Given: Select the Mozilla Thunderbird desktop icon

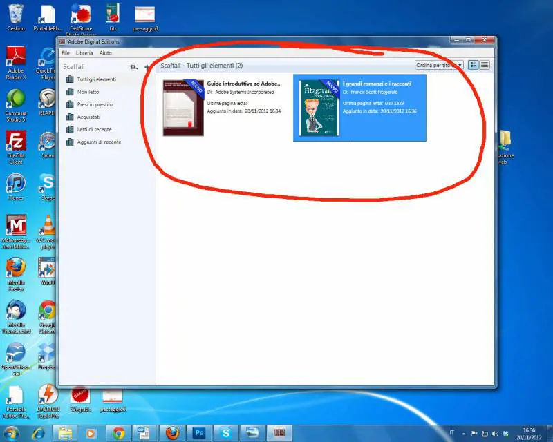Looking at the screenshot, I should (x=16, y=317).
